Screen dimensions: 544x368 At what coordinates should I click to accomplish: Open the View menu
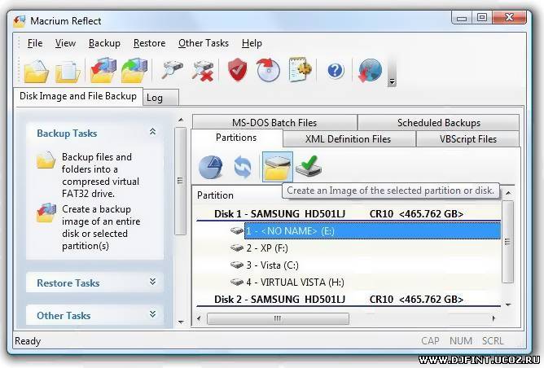[65, 43]
